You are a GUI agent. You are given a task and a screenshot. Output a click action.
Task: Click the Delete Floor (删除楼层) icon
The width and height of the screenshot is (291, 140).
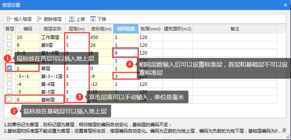click(39, 19)
